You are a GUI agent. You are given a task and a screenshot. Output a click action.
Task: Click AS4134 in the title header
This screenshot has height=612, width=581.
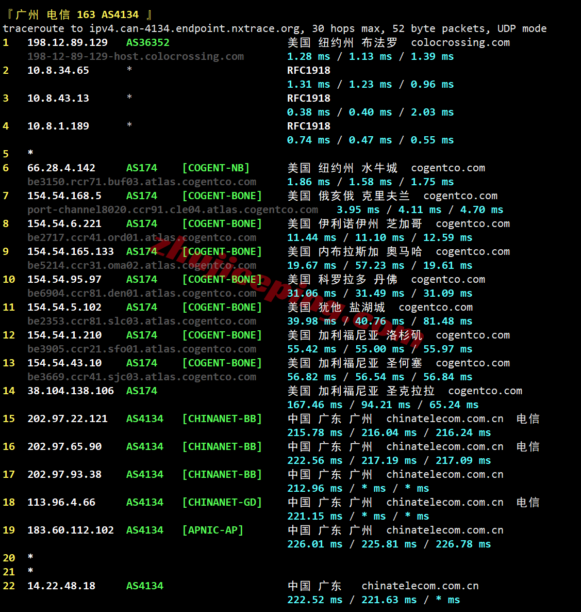pos(120,14)
